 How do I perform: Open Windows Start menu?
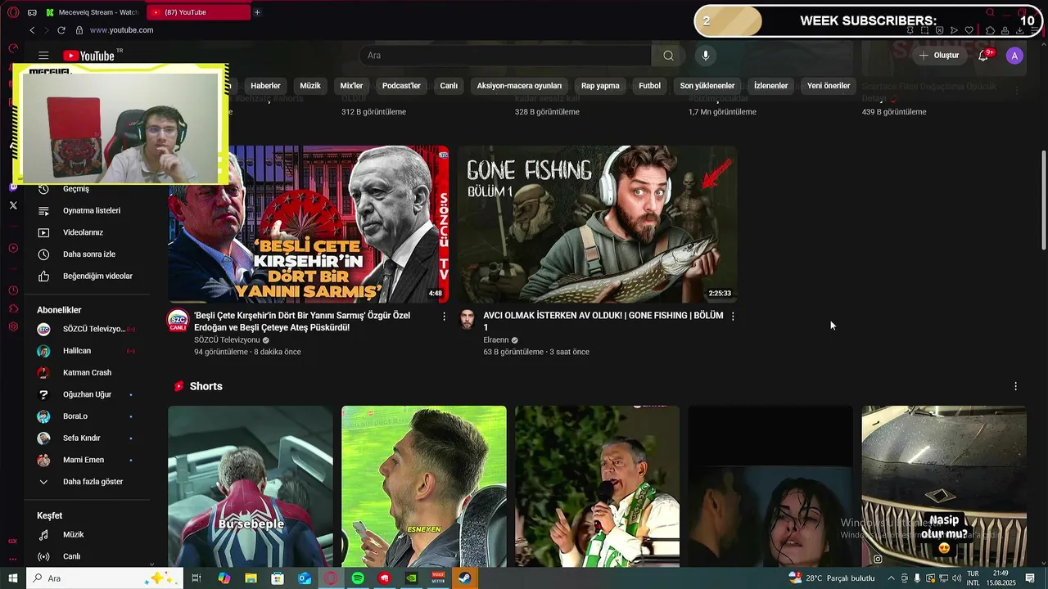click(12, 578)
